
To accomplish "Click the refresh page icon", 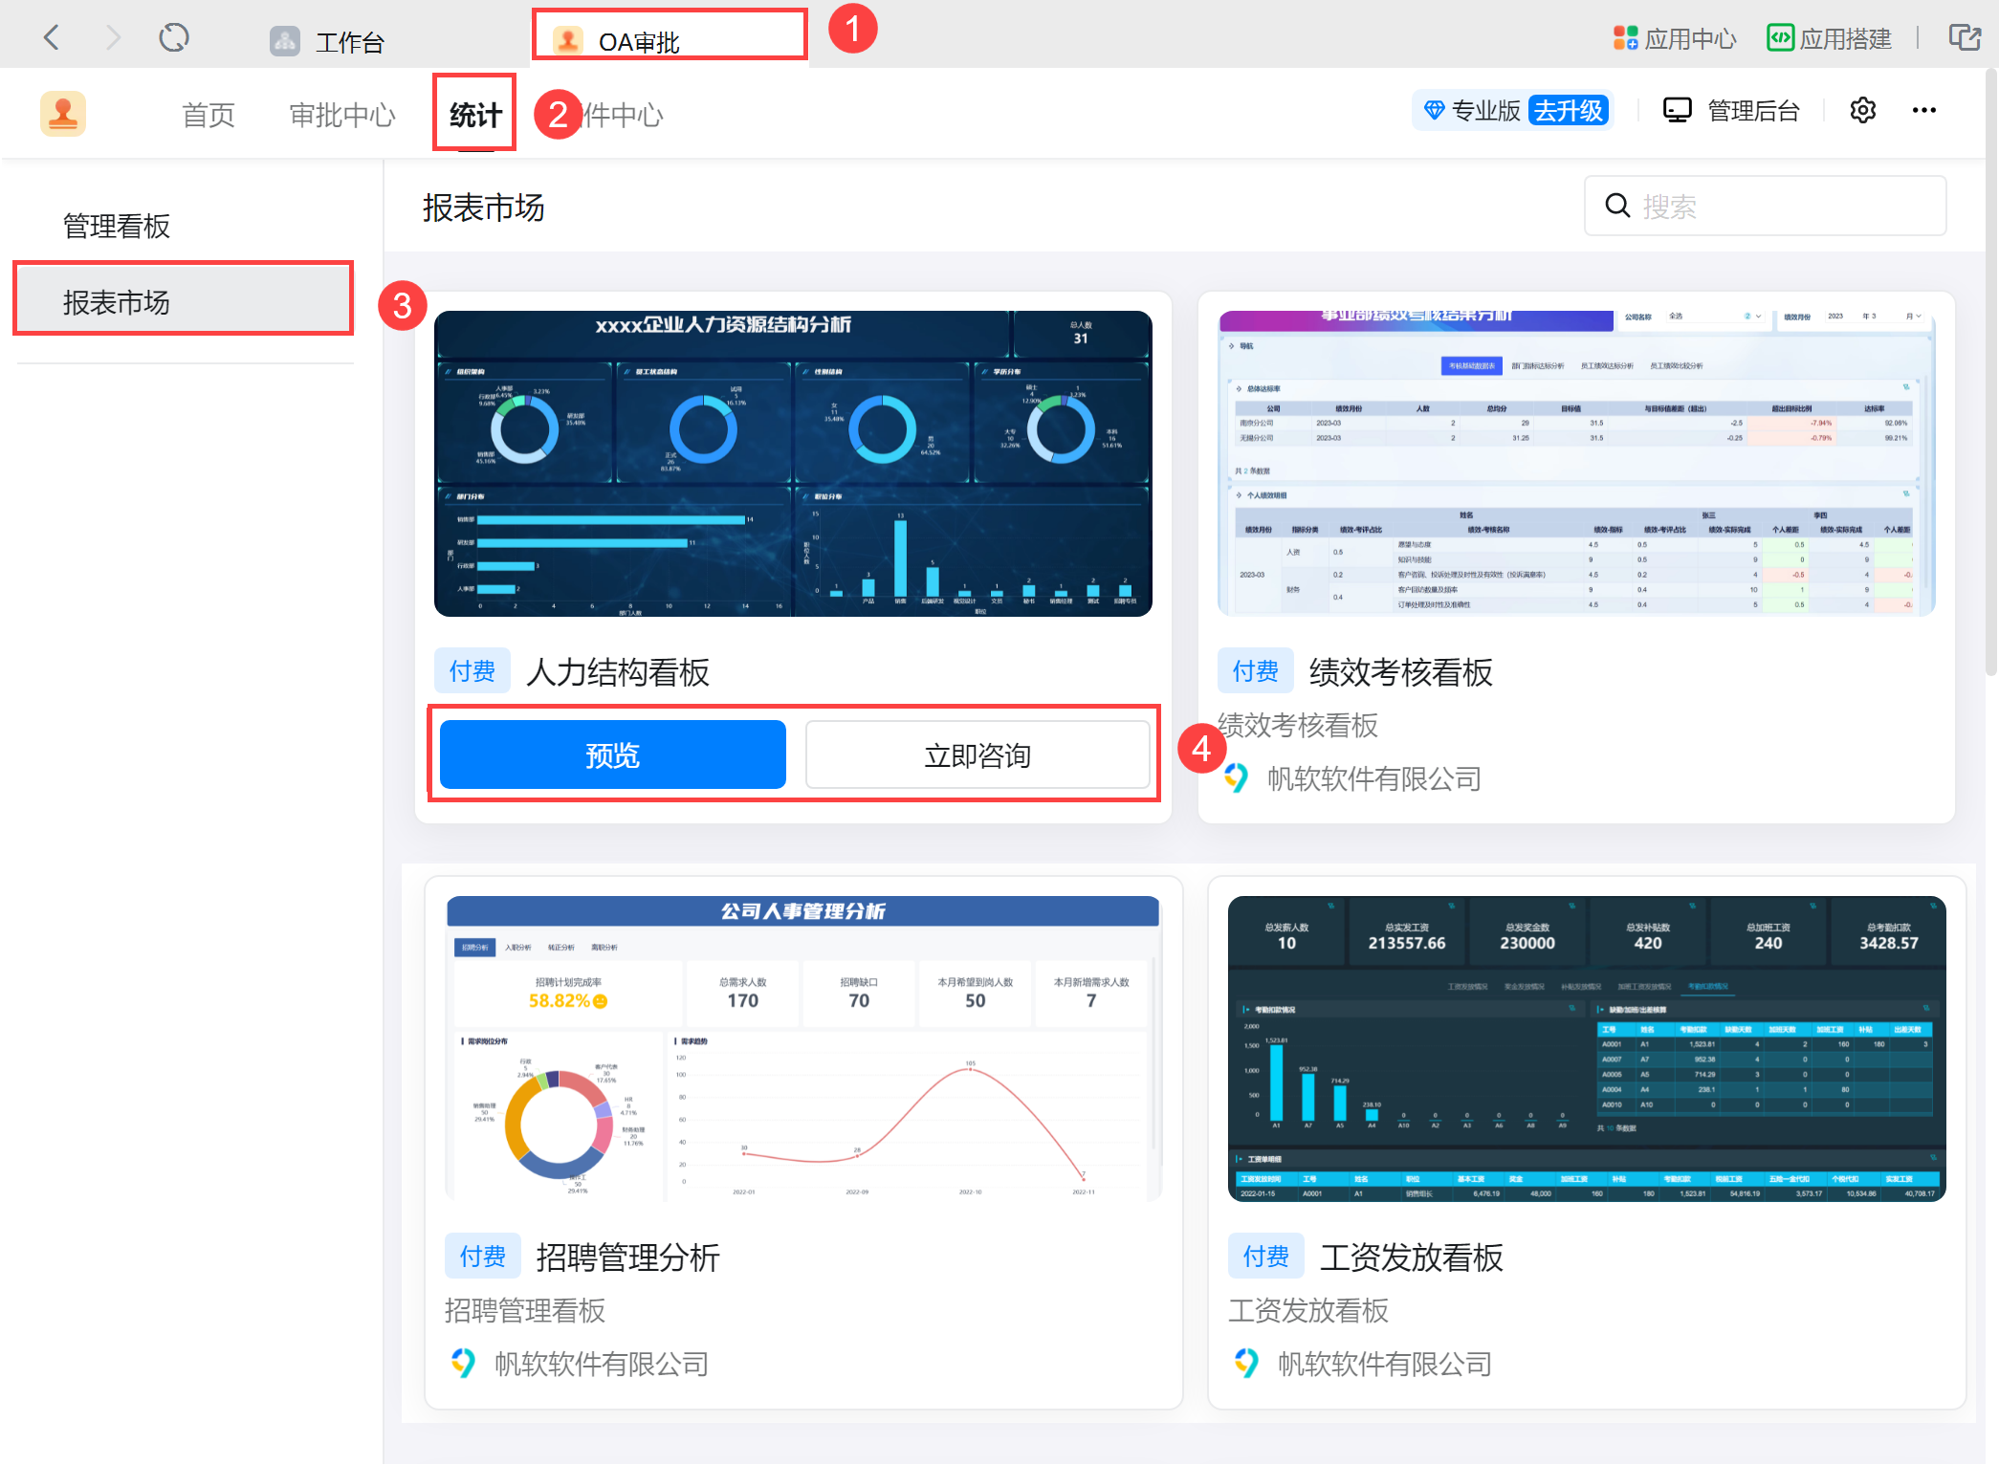I will click(x=174, y=38).
